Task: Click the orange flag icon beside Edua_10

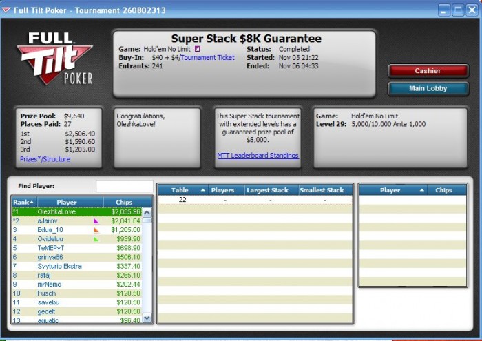Action: click(x=96, y=230)
